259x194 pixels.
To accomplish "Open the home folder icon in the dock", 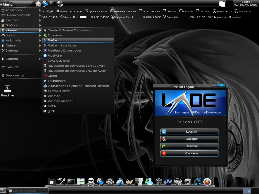I will [x=52, y=182].
